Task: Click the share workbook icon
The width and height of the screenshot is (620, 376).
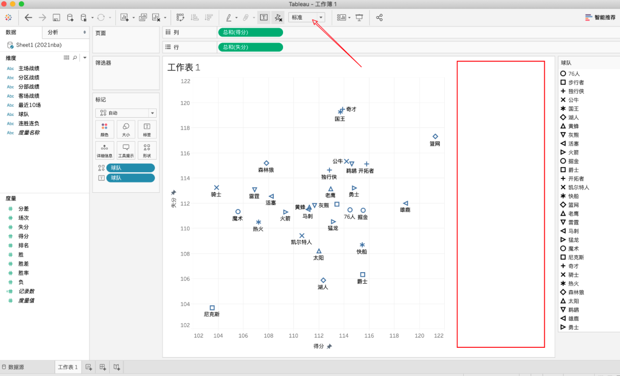Action: click(x=379, y=17)
